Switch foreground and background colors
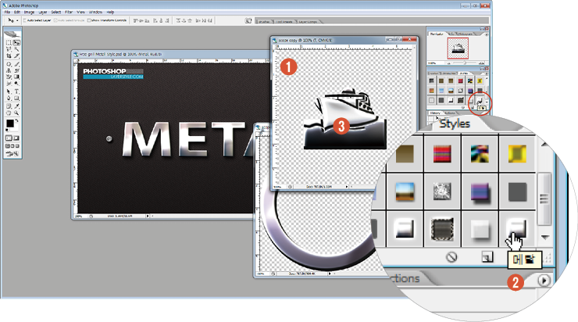The width and height of the screenshot is (578, 322). point(16,120)
